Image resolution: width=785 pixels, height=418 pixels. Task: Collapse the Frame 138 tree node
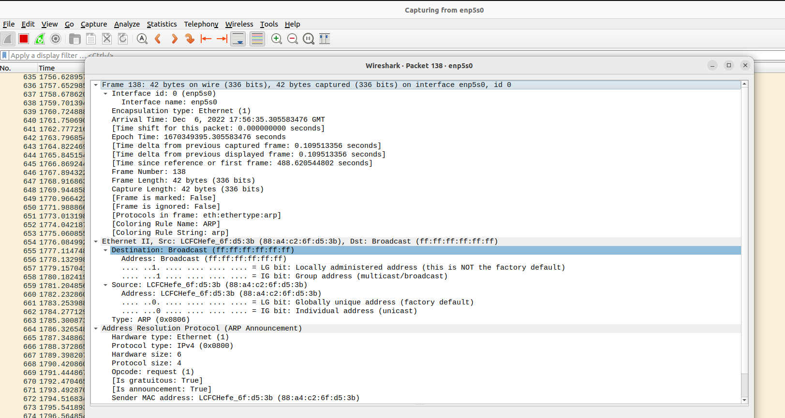96,85
